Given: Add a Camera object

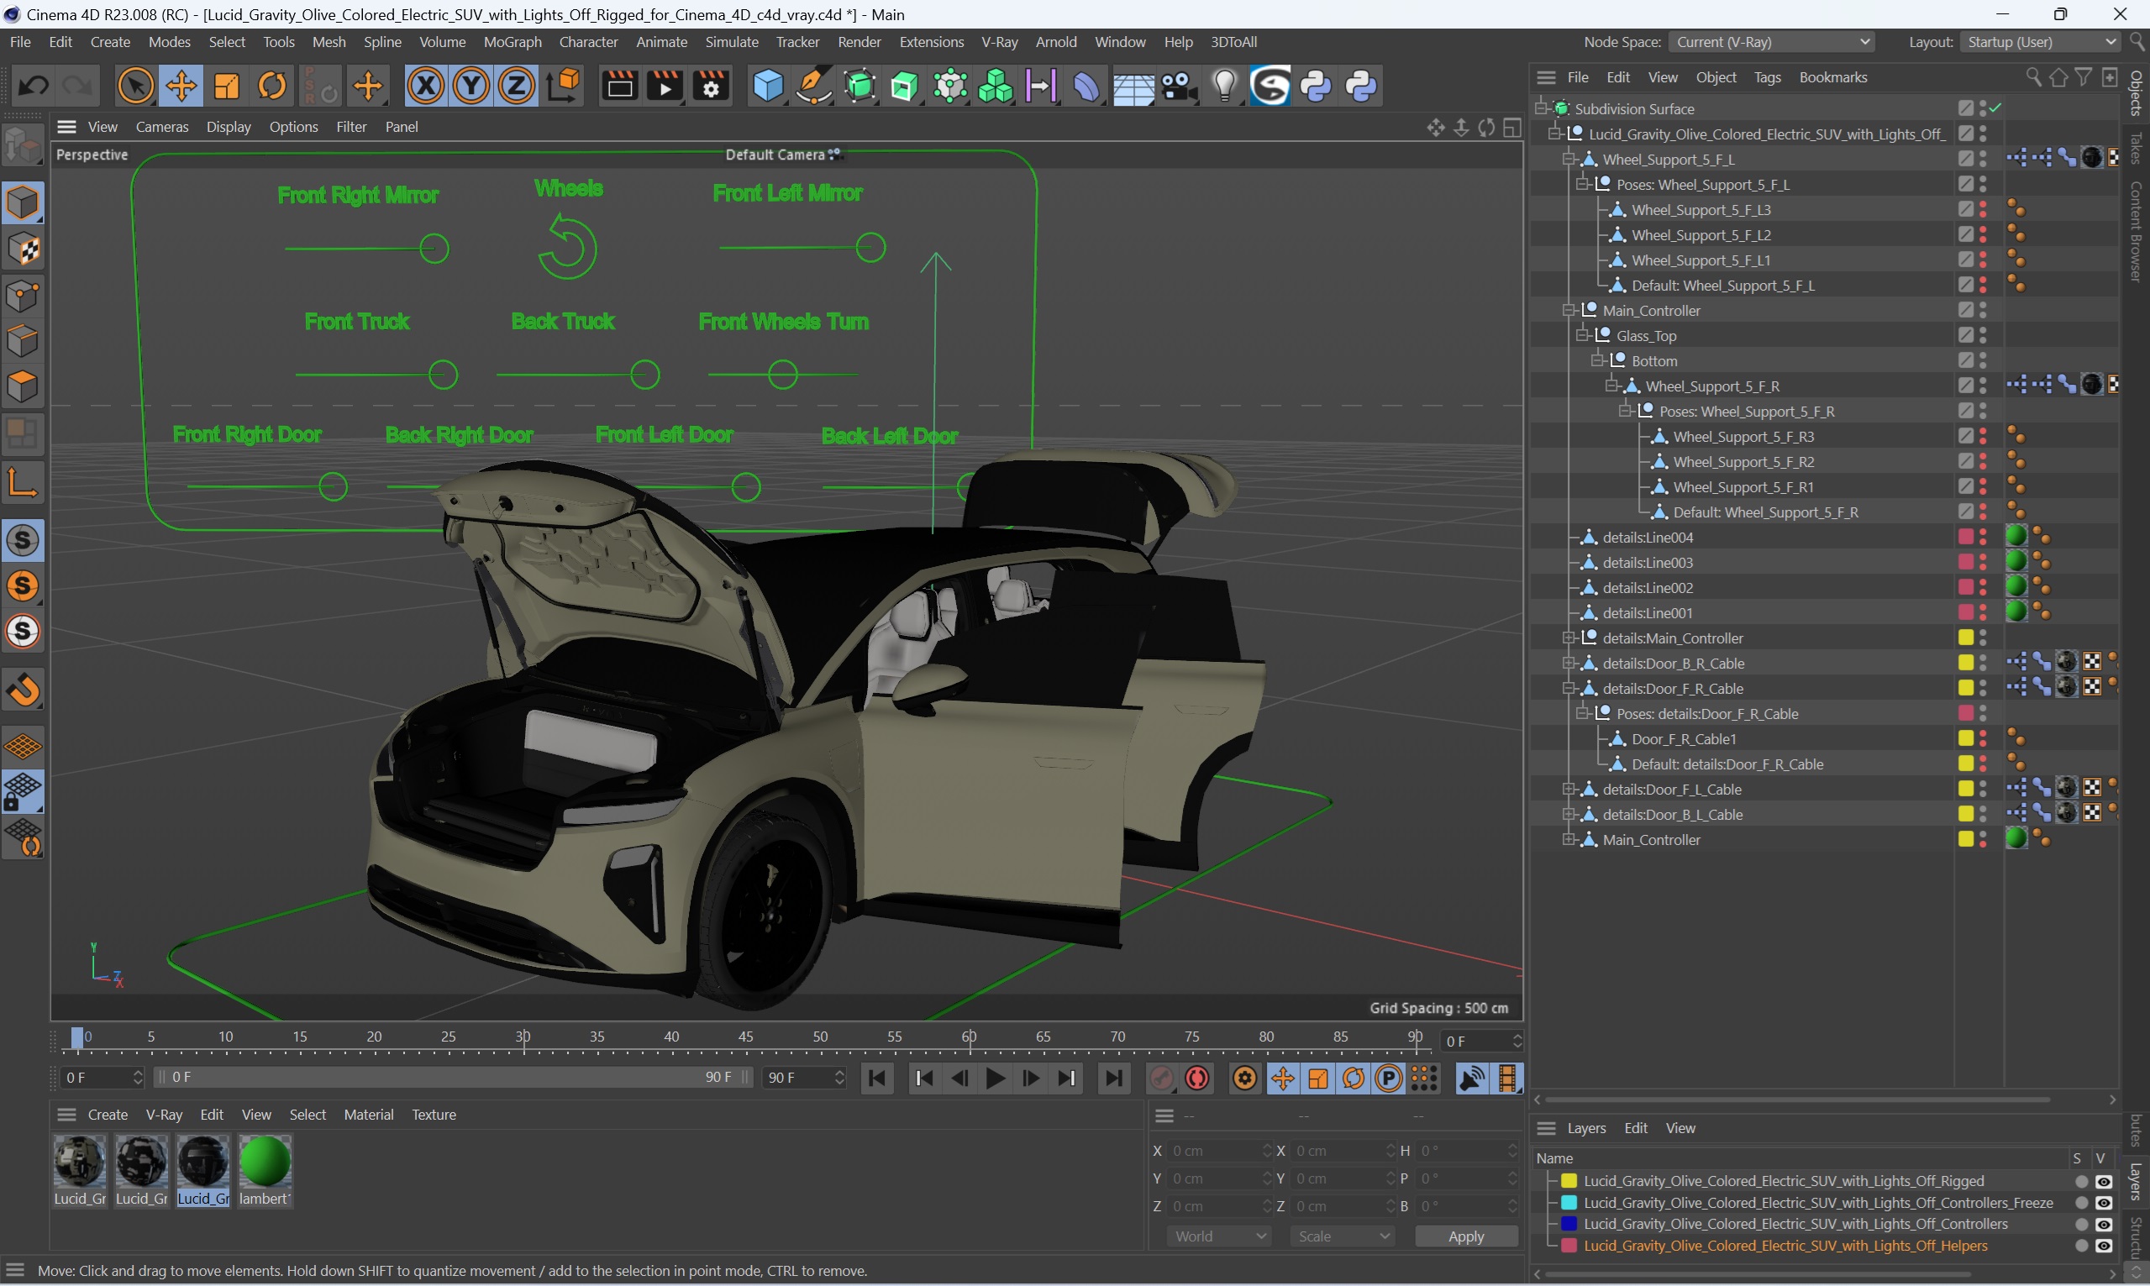Looking at the screenshot, I should point(1179,86).
